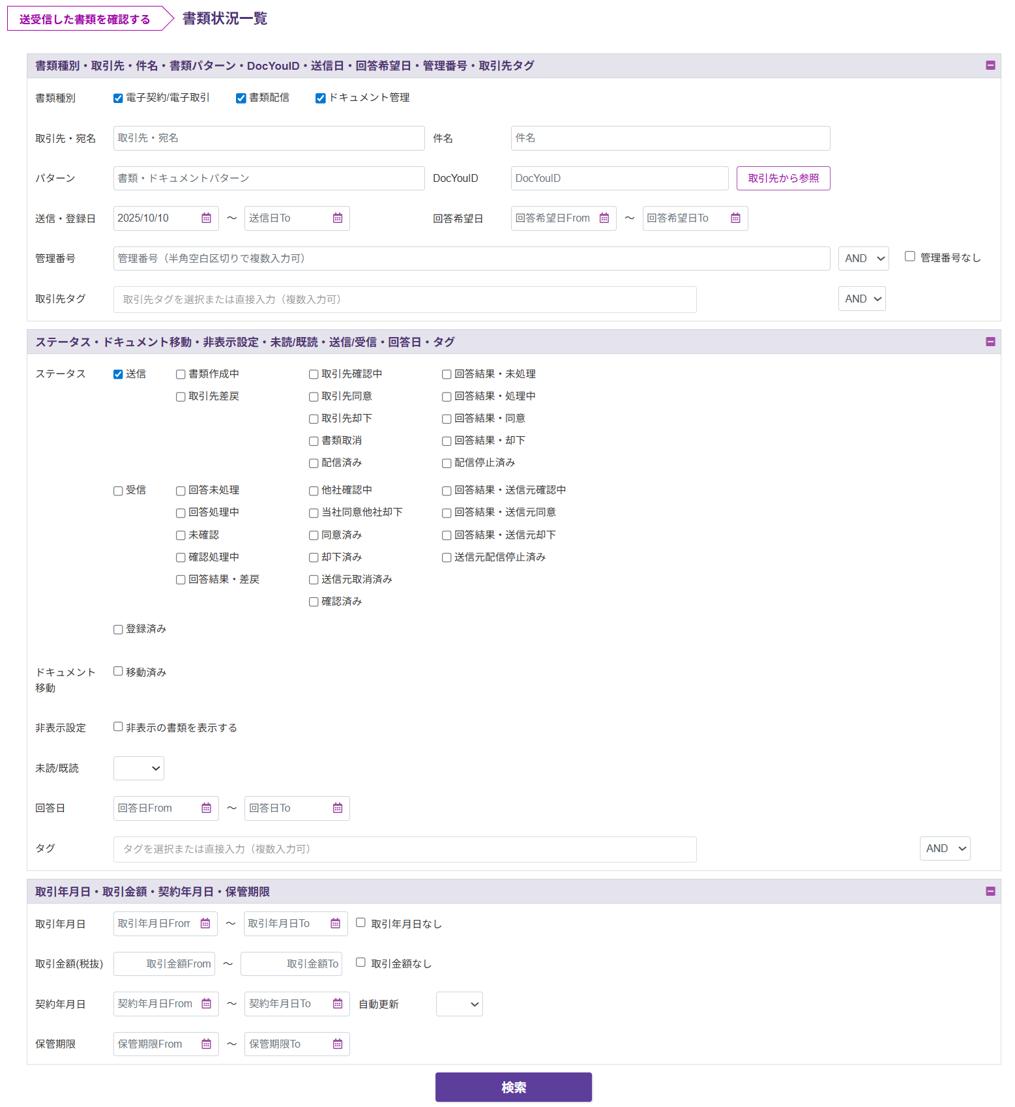Viewport: 1015px width, 1107px height.
Task: Check 回答未処理 status
Action: (x=181, y=491)
